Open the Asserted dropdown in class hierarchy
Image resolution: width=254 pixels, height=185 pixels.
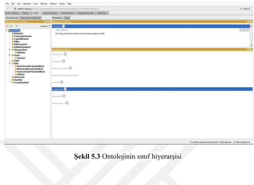[45, 26]
